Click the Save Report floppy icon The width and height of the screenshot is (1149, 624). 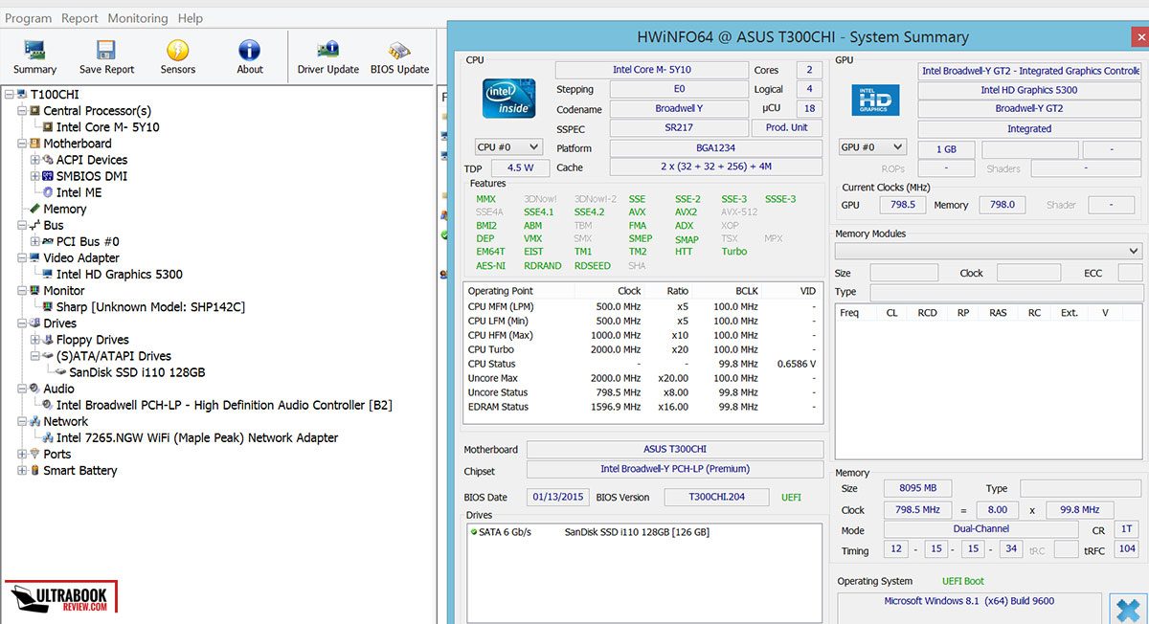106,50
